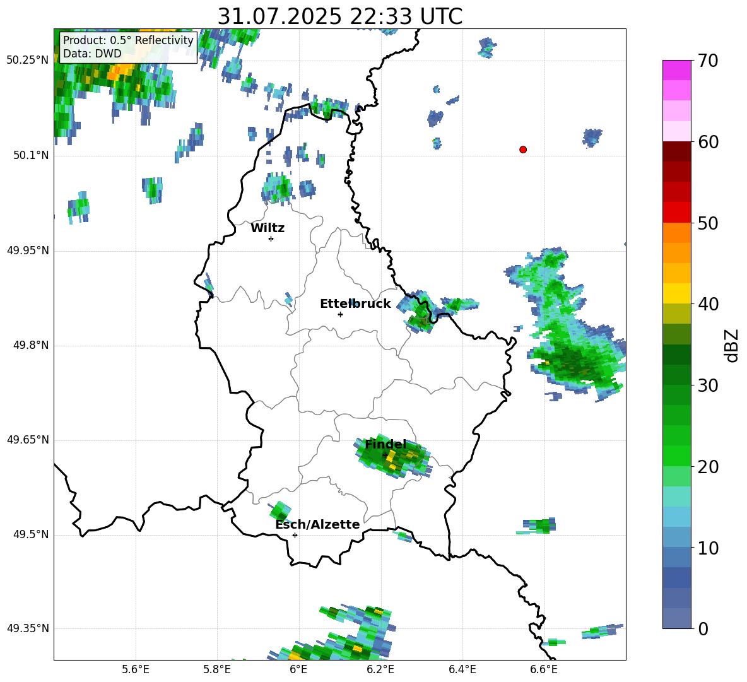Click the Esch/Alzette city label
Screen dimensions: 747x682
tap(317, 524)
